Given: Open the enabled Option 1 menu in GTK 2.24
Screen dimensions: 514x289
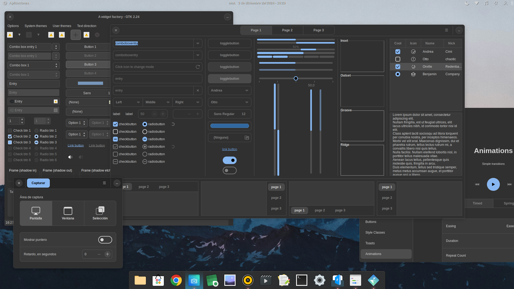Looking at the screenshot, I should click(x=76, y=123).
